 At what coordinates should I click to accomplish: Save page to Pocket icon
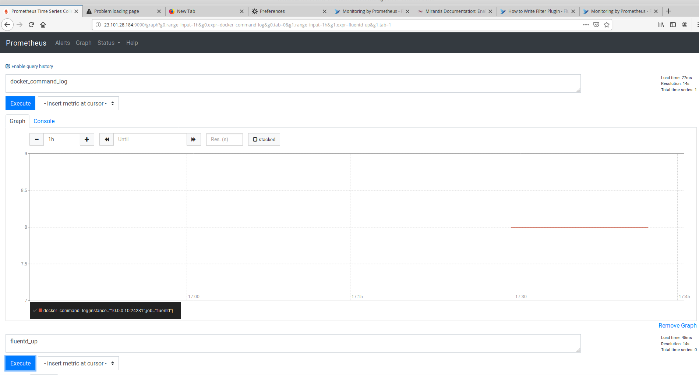click(x=596, y=25)
